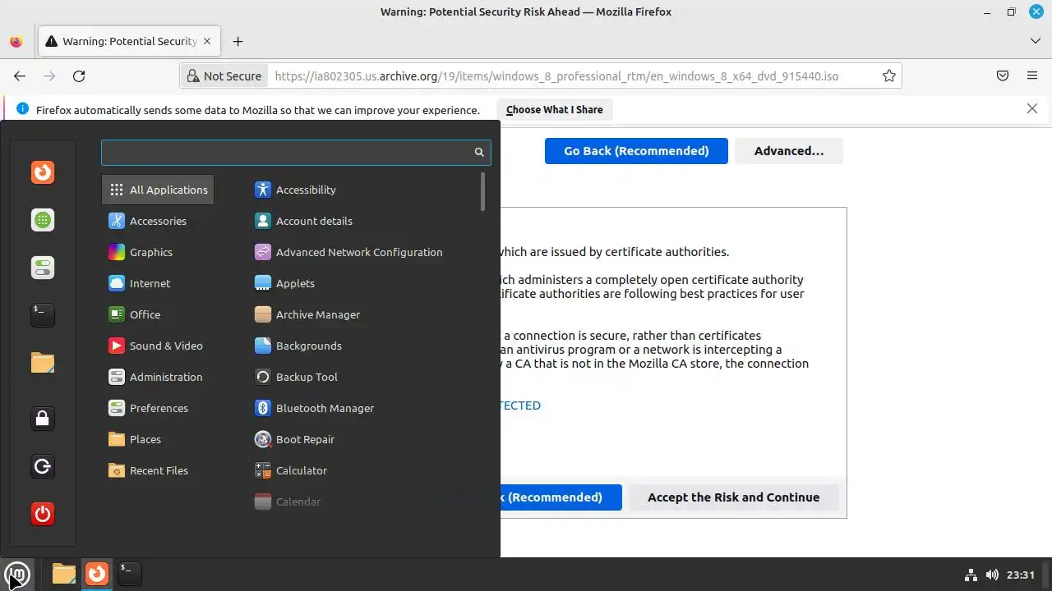This screenshot has width=1052, height=591.
Task: Click the red Shut Down power icon
Action: 43,514
